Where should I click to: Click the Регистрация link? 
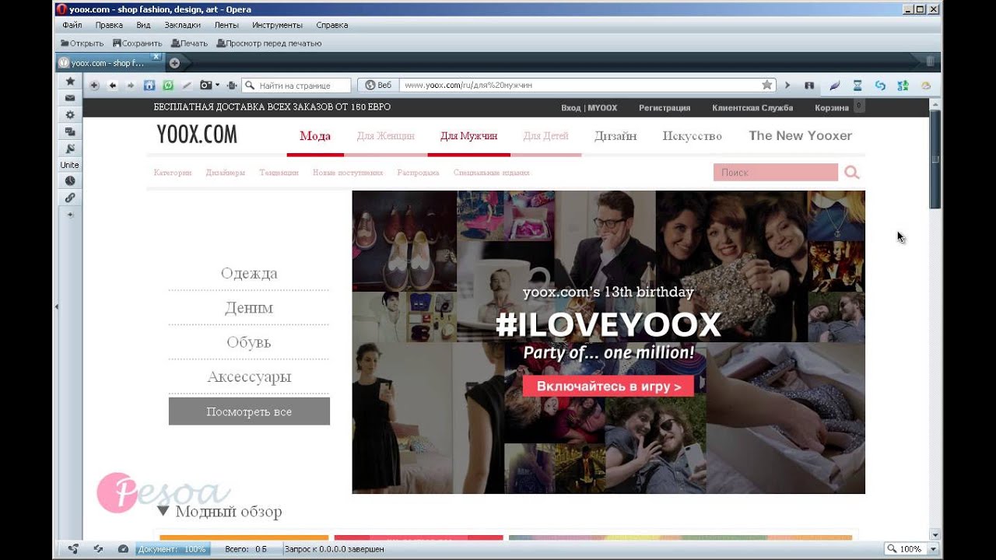click(665, 108)
